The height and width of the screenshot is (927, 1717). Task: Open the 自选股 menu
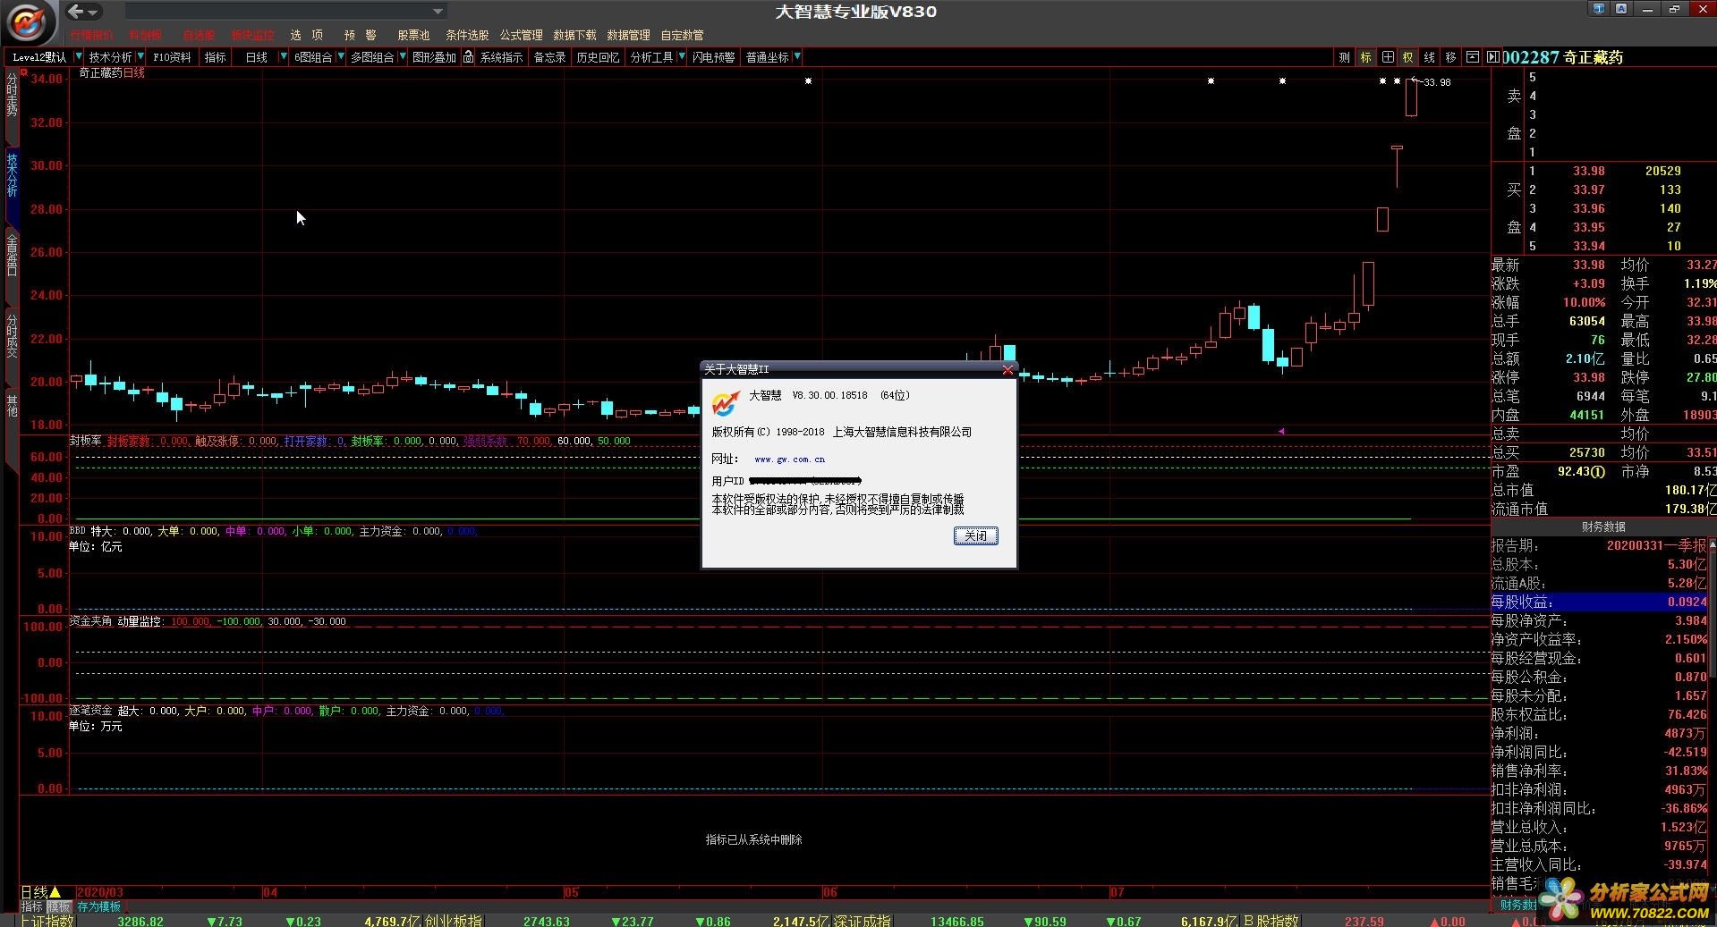point(199,35)
